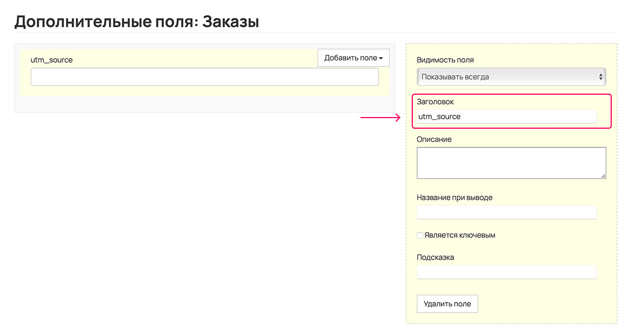Click the up-down arrows of visibility select
The image size is (624, 331).
point(601,77)
